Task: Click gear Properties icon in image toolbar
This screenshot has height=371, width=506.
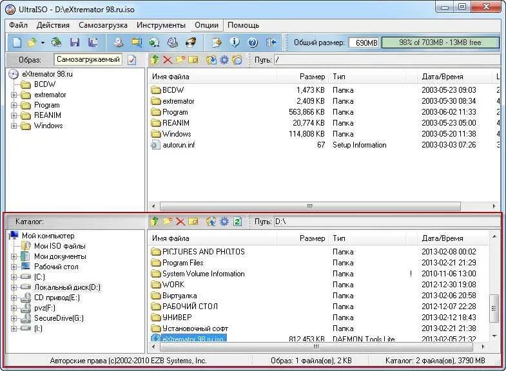Action: [x=224, y=60]
